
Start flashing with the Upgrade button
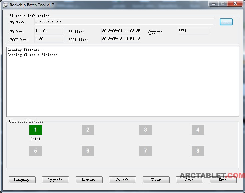(x=55, y=180)
